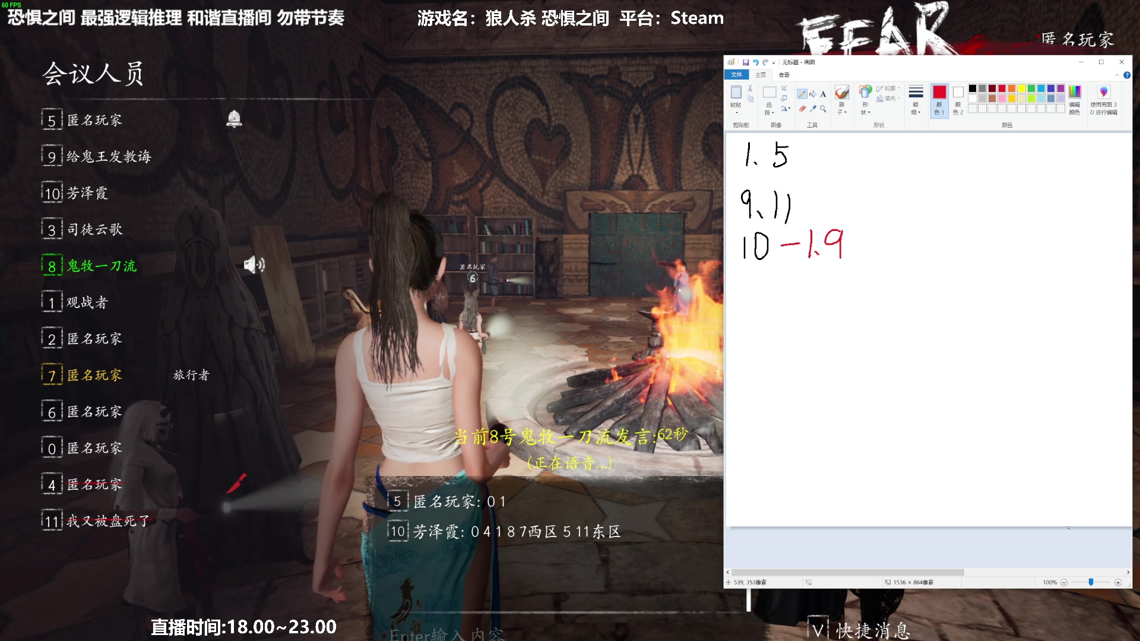Pick the purple color swatch

pos(1061,88)
